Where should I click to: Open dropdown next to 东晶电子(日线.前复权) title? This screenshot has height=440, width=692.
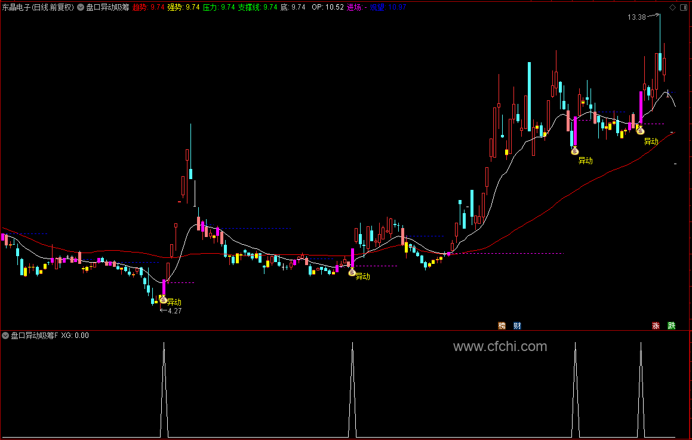[x=80, y=7]
